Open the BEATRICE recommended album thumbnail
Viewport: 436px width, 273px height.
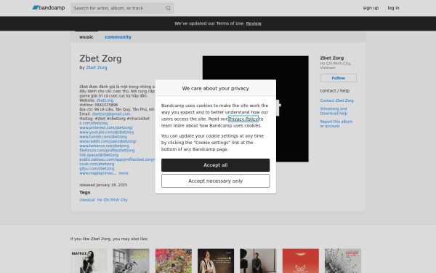[89, 261]
